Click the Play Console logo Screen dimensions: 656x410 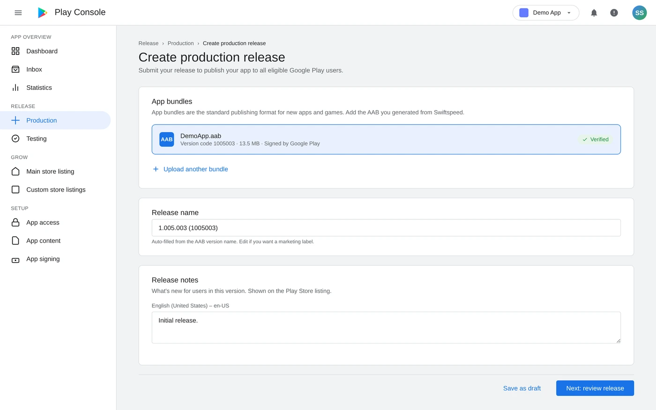(x=43, y=12)
